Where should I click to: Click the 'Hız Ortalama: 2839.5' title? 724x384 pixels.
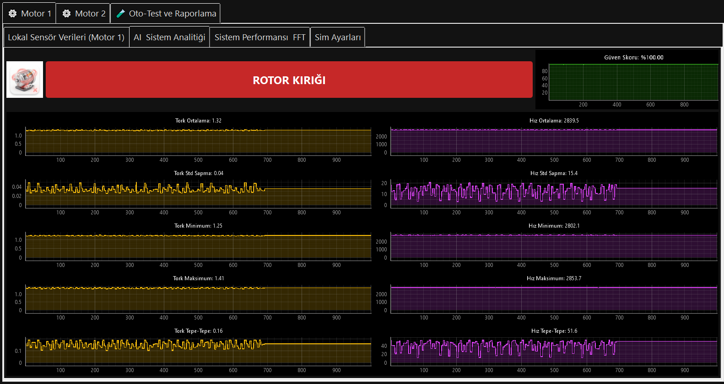click(x=554, y=121)
